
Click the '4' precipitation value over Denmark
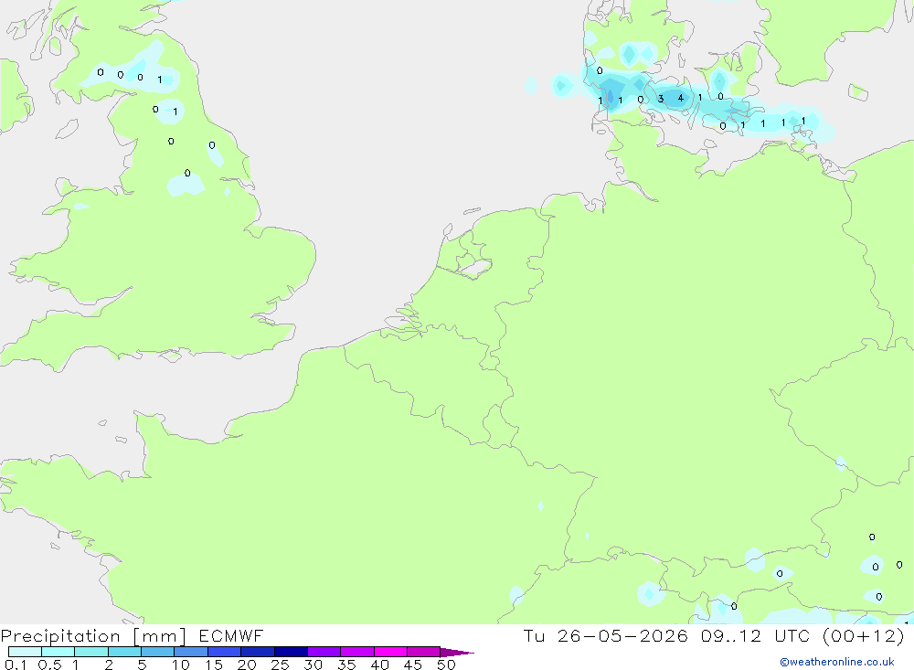(x=680, y=99)
